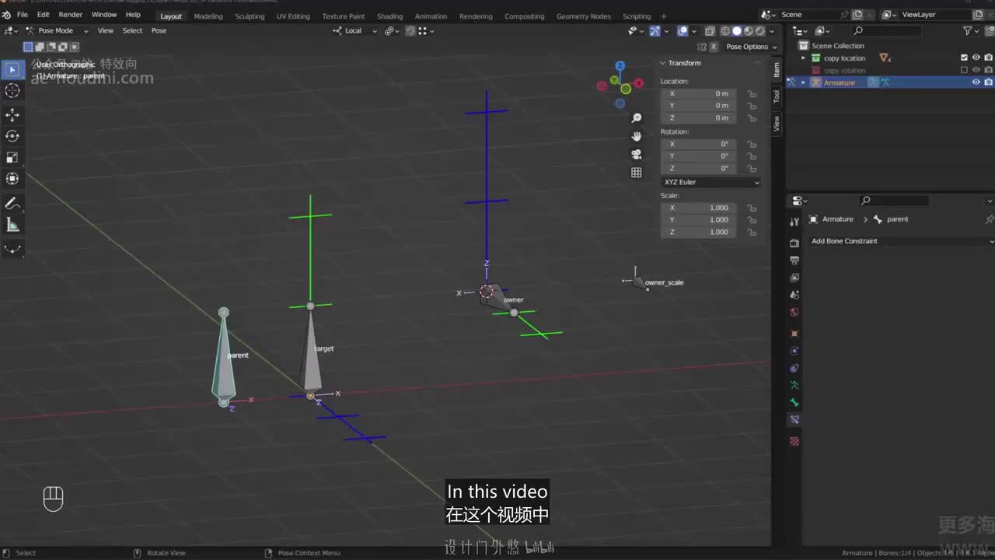The height and width of the screenshot is (560, 995).
Task: Switch to orthographic grid view icon
Action: click(637, 173)
